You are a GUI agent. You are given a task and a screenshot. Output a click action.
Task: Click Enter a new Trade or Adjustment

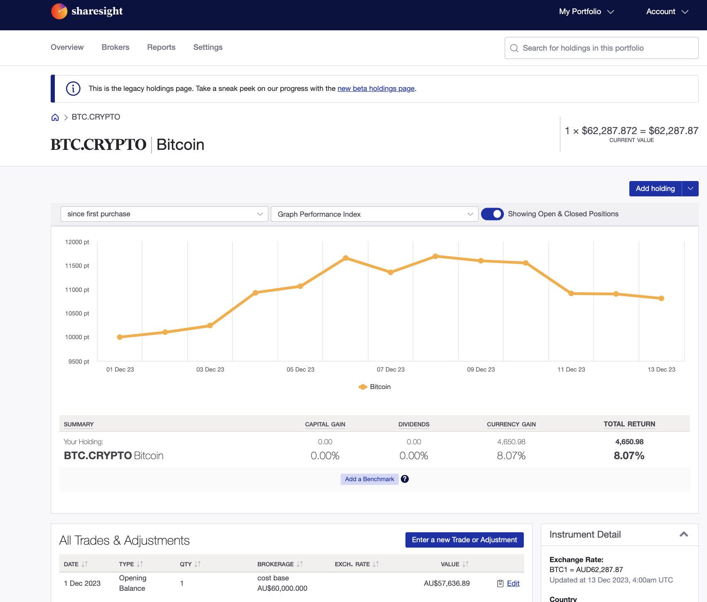(x=464, y=540)
